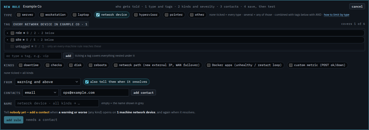This screenshot has width=369, height=130.
Task: Tick the custom metric kind checkbox
Action: pos(291,65)
